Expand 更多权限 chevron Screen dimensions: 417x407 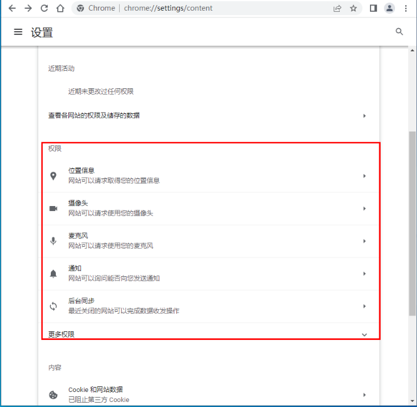364,334
